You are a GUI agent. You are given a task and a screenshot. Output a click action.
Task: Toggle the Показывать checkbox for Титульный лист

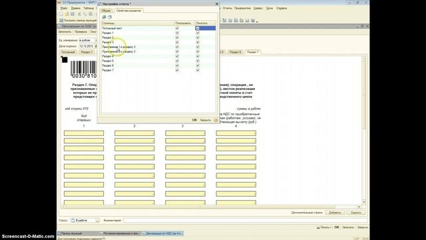point(177,28)
